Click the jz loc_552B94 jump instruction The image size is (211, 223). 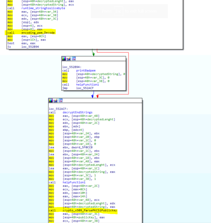coord(23,47)
